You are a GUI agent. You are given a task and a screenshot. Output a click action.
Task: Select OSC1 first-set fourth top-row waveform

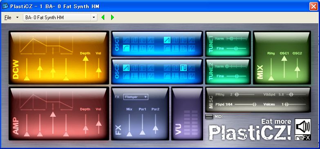click(x=151, y=40)
